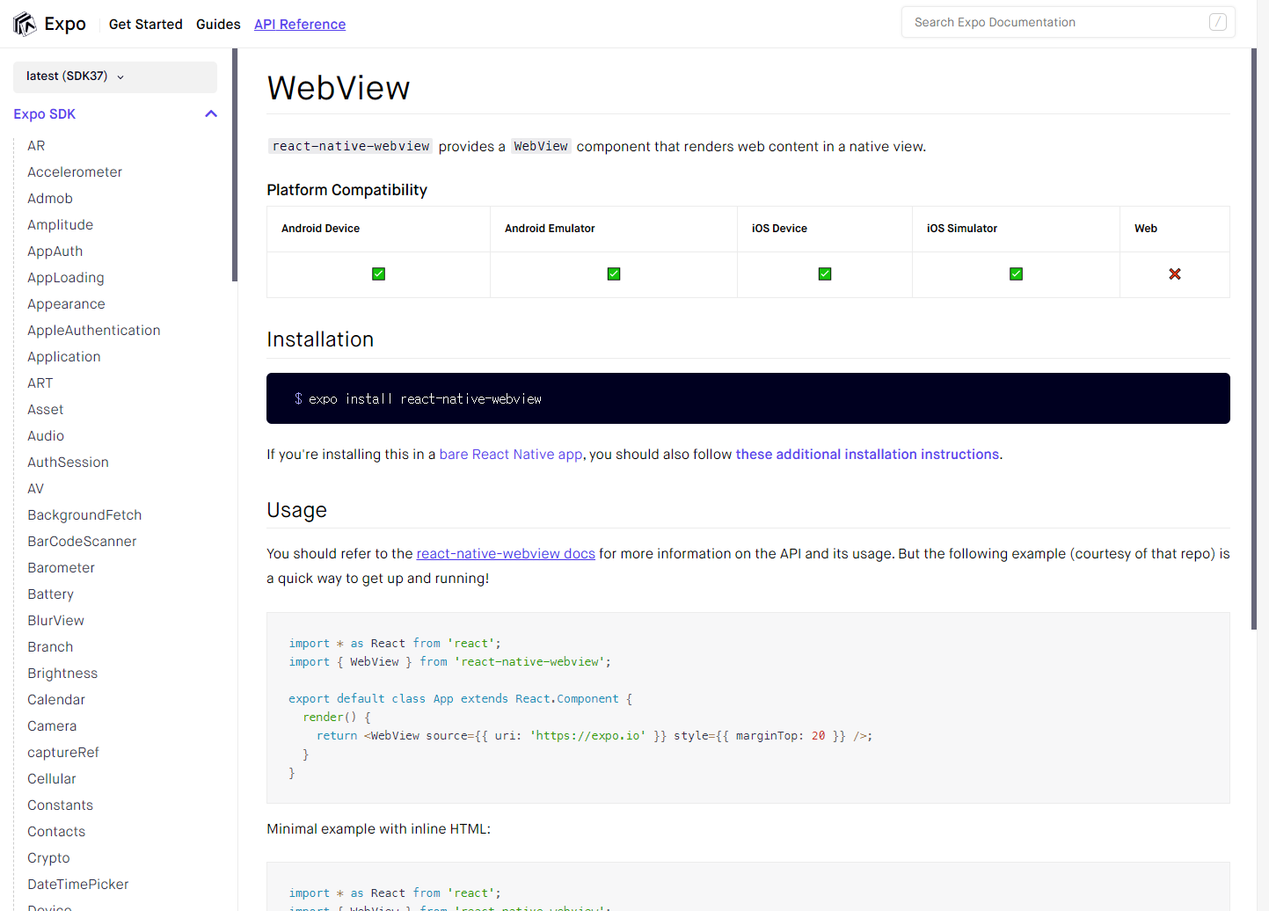1269x911 pixels.
Task: Click the expo install command code block
Action: pos(748,398)
